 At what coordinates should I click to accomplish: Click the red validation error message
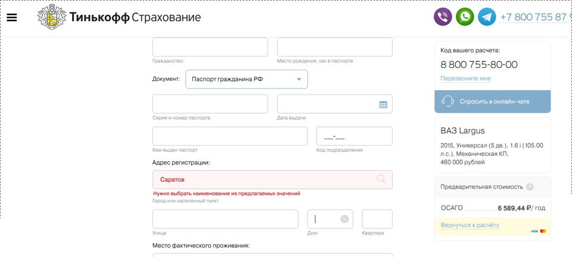(226, 193)
